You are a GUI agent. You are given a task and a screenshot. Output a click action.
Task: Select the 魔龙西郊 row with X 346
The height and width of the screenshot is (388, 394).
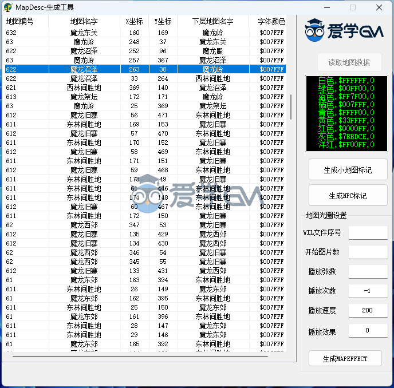click(x=145, y=252)
